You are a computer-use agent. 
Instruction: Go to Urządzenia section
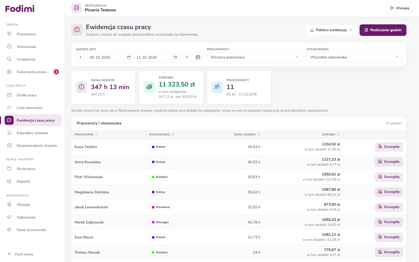[32, 59]
